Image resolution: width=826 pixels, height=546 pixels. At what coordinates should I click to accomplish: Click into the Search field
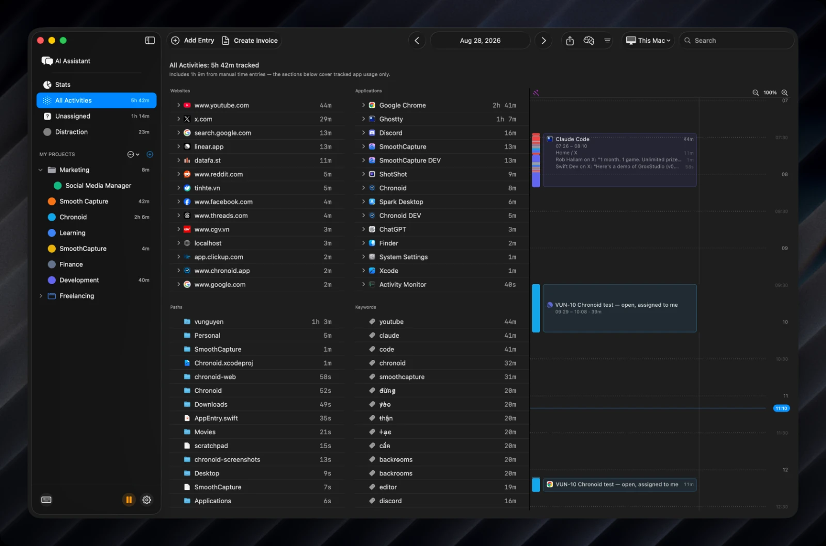pyautogui.click(x=737, y=40)
